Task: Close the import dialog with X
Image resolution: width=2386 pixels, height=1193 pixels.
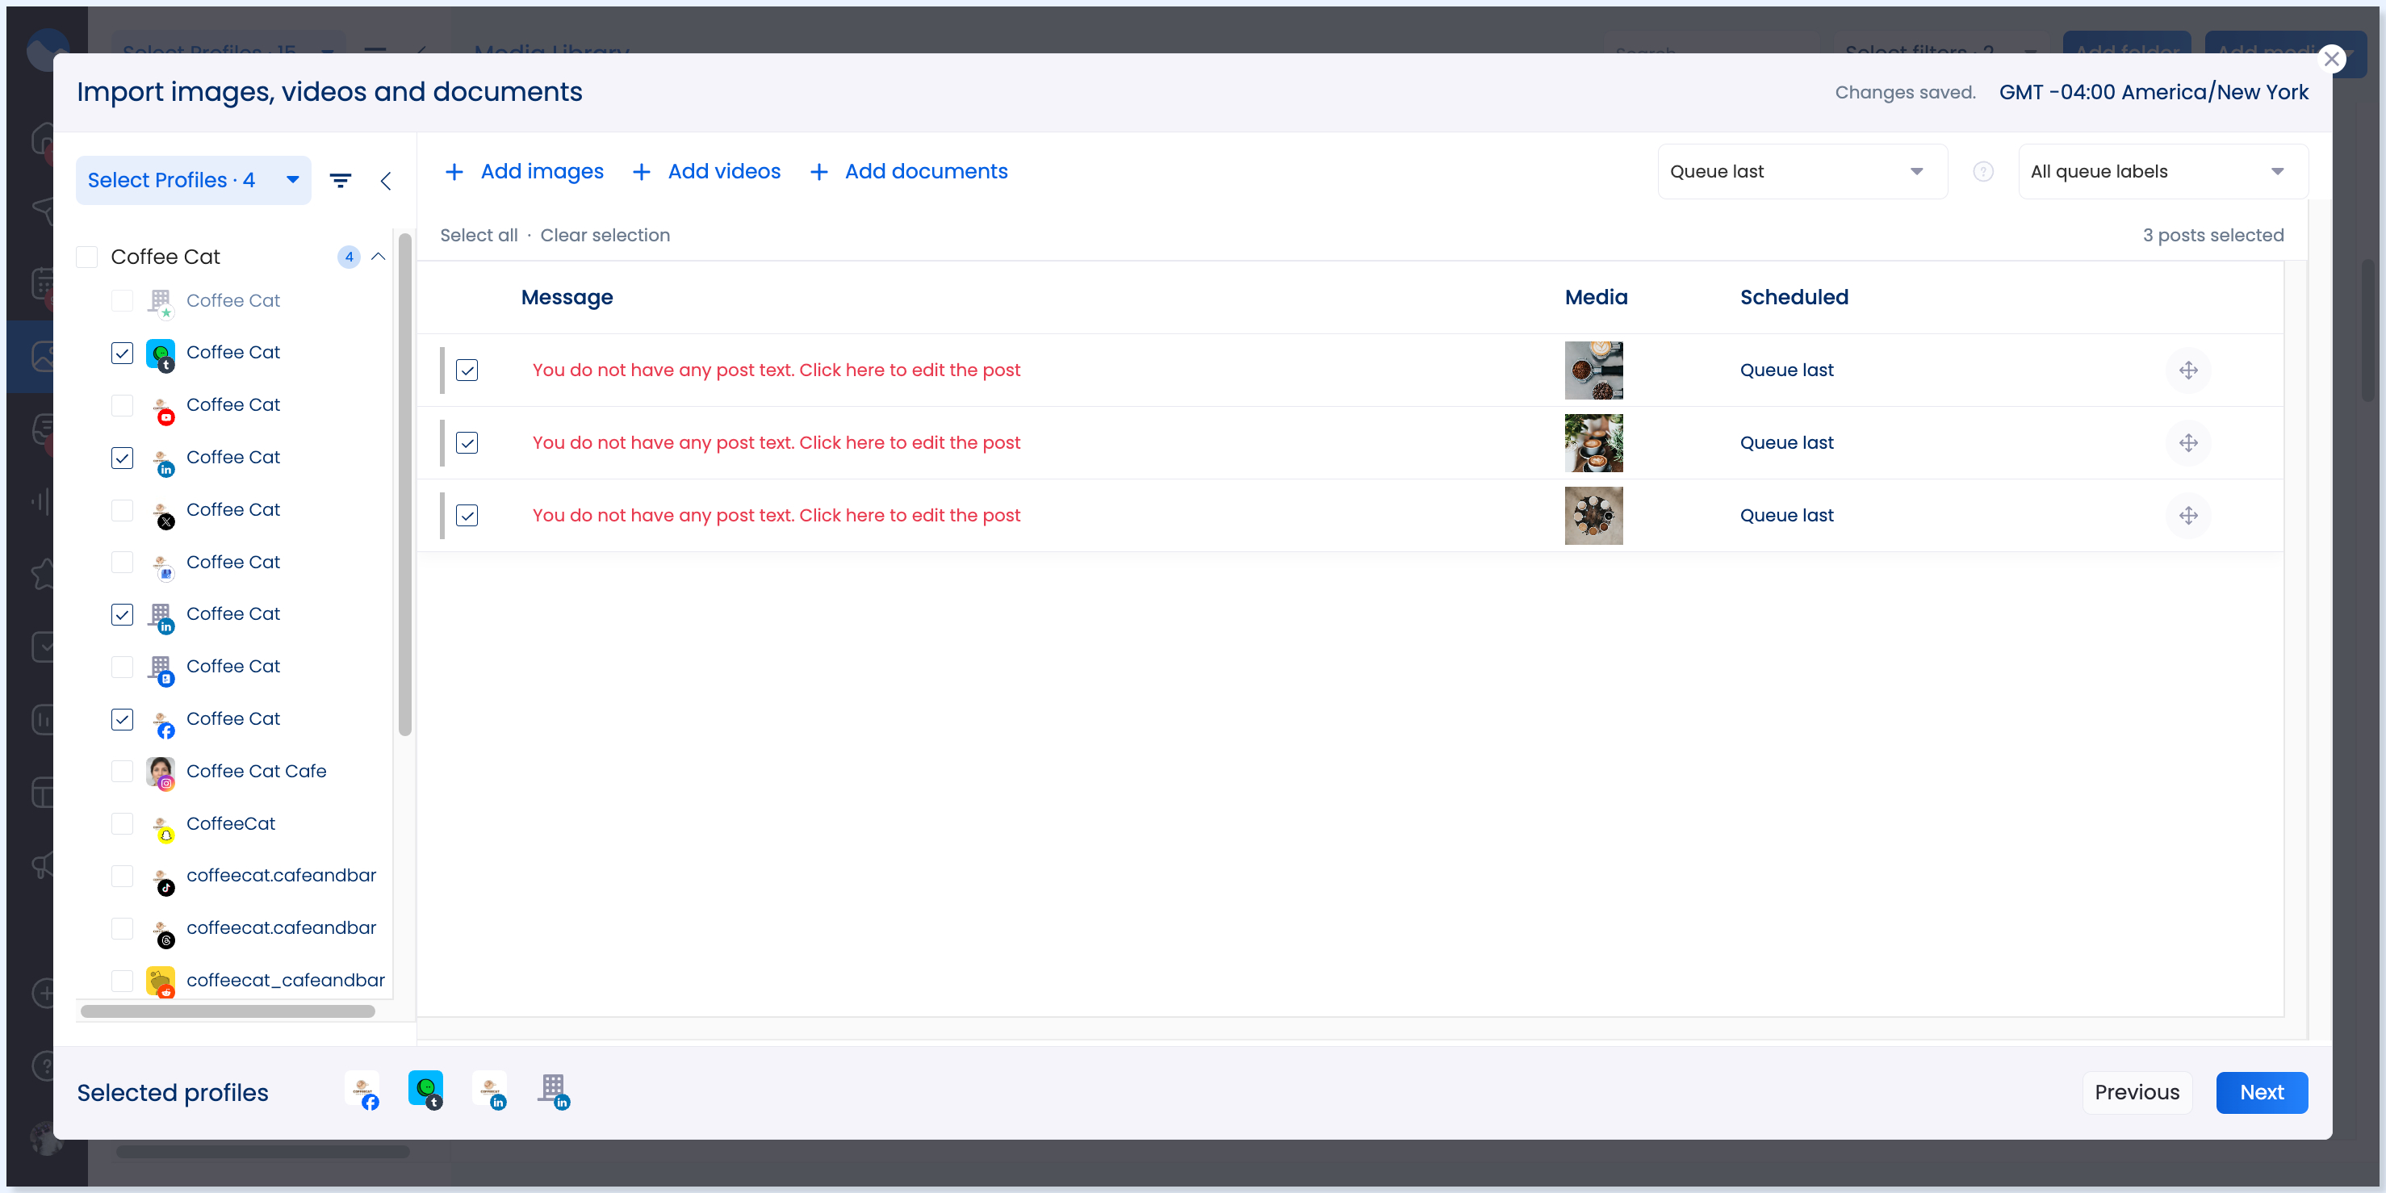Action: (x=2331, y=61)
